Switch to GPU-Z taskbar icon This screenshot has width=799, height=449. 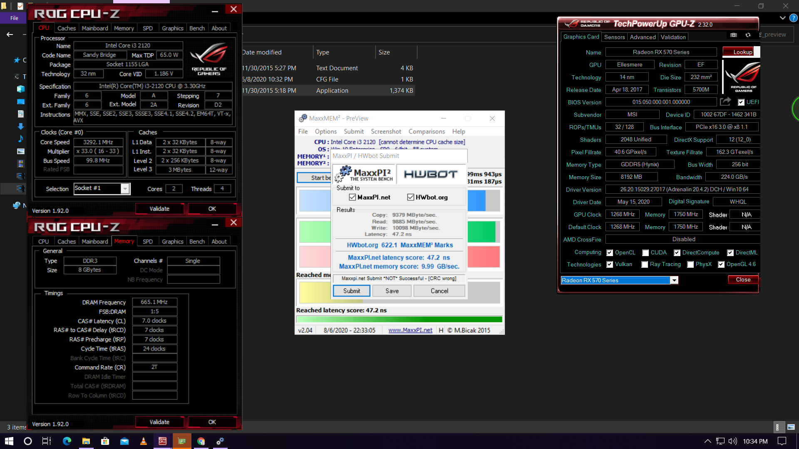[182, 441]
